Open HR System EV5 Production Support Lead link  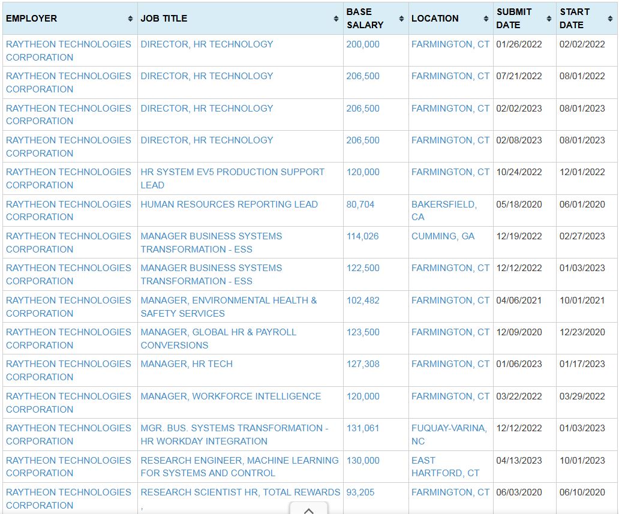point(232,179)
